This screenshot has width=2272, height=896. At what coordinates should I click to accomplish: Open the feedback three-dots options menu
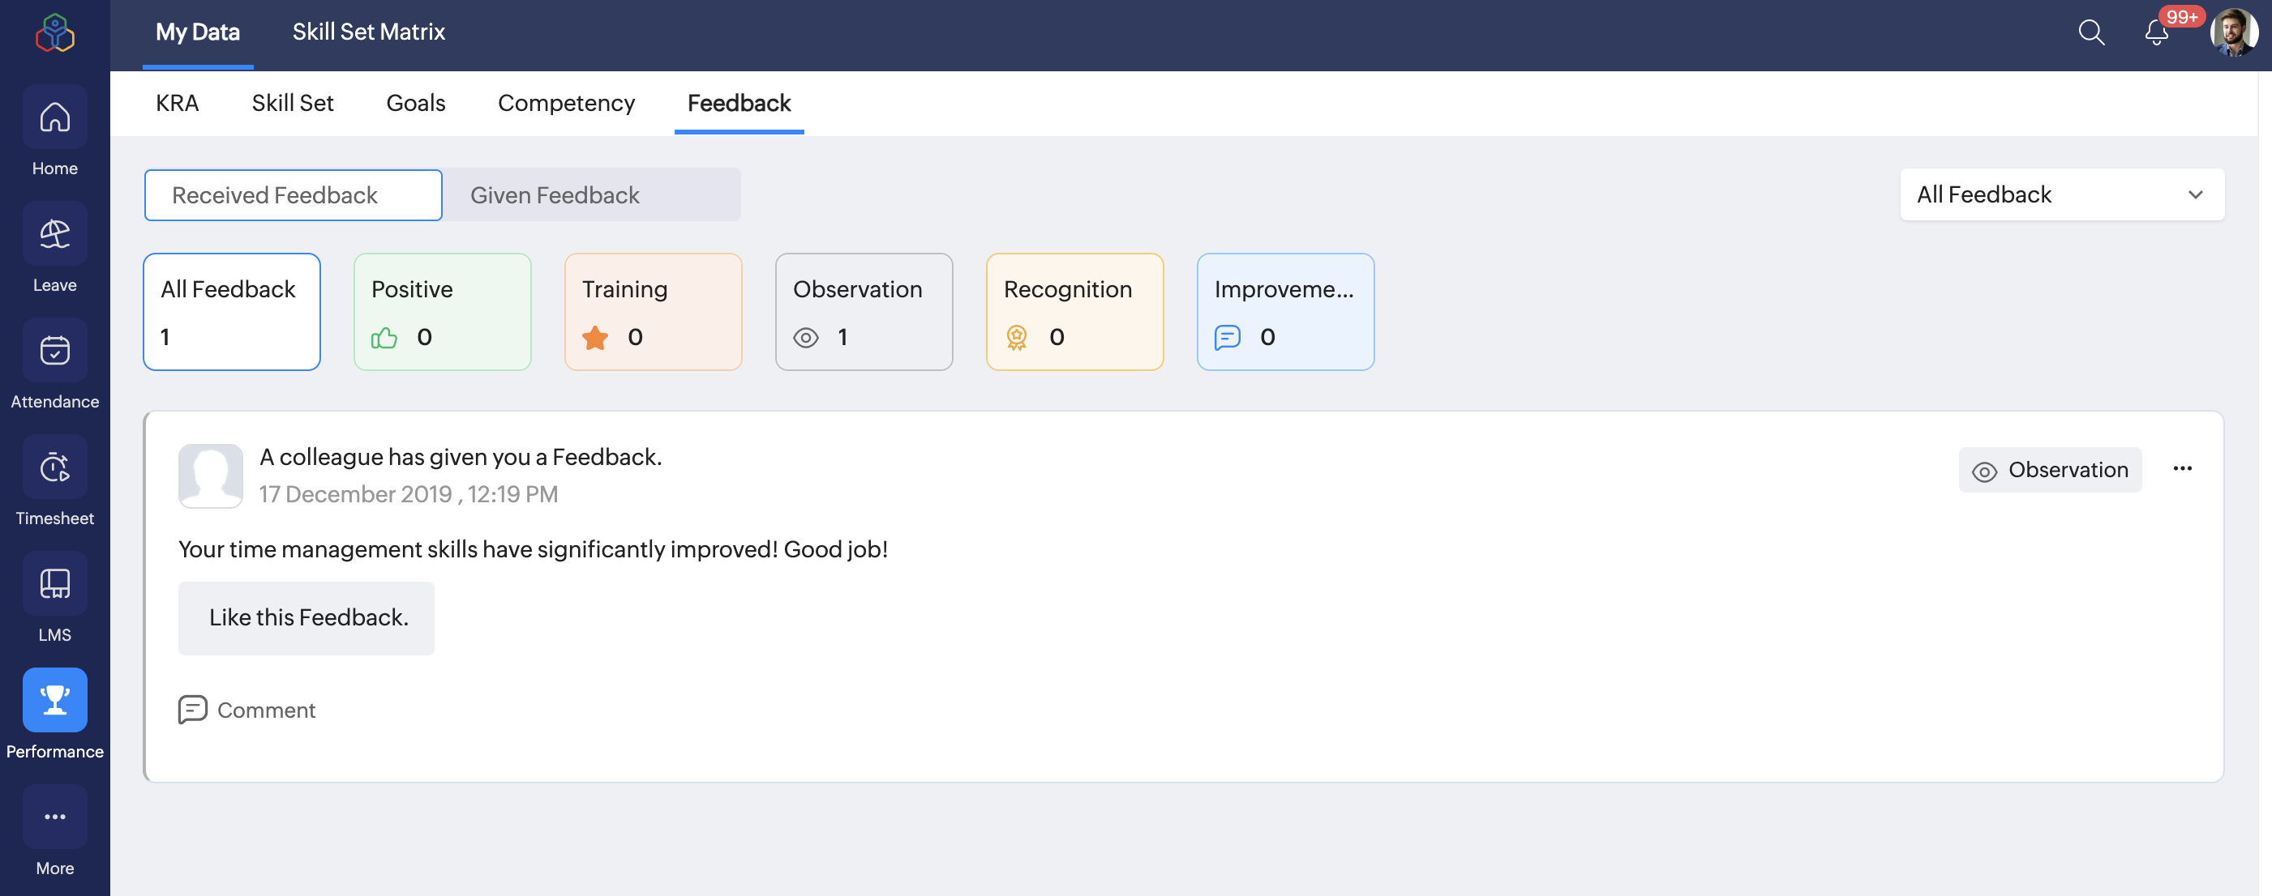pyautogui.click(x=2182, y=469)
